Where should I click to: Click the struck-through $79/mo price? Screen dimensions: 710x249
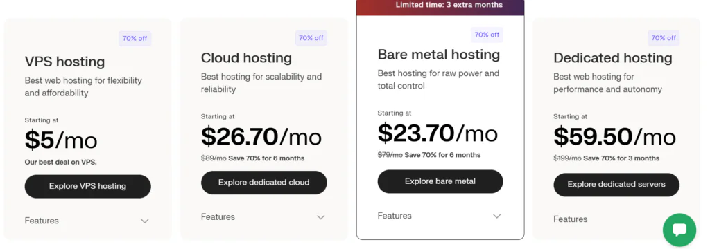click(390, 155)
